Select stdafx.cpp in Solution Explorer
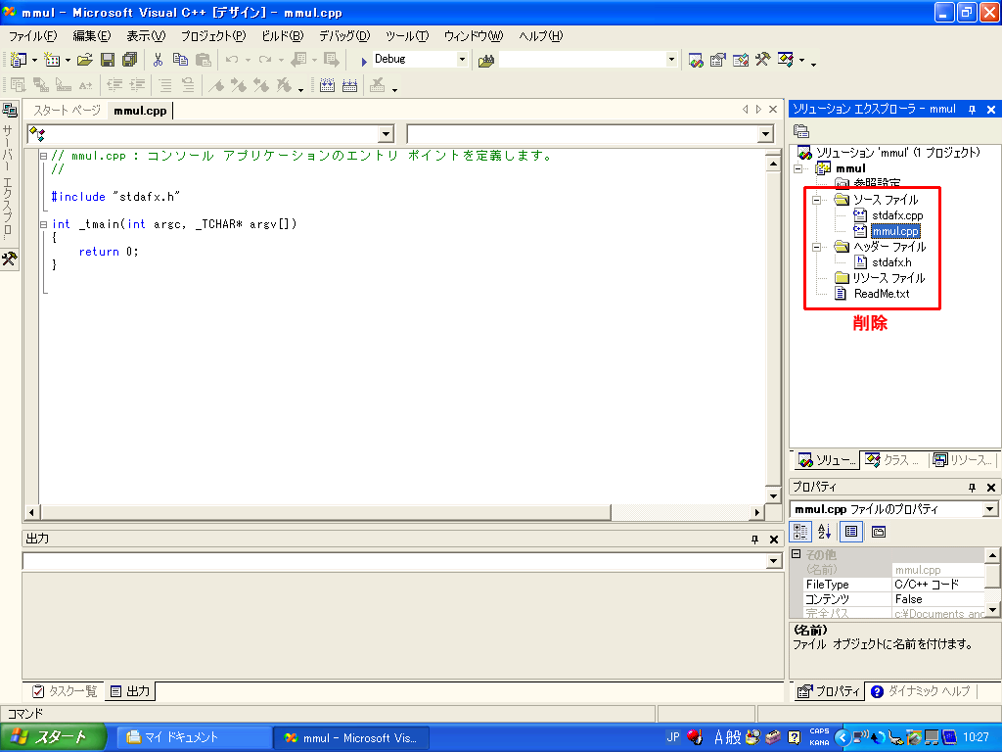 pyautogui.click(x=897, y=215)
